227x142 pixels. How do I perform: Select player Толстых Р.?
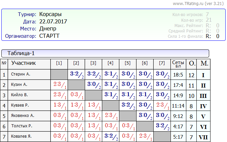coord(22,126)
